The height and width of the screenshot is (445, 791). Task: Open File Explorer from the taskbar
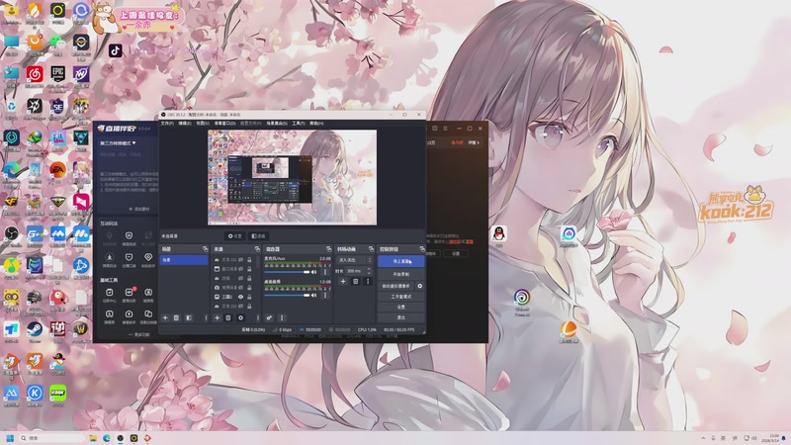(x=93, y=438)
